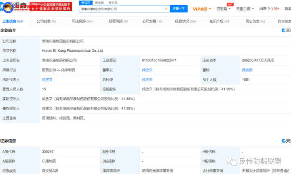
Task: Click management headcount value 15
Action: point(44,89)
